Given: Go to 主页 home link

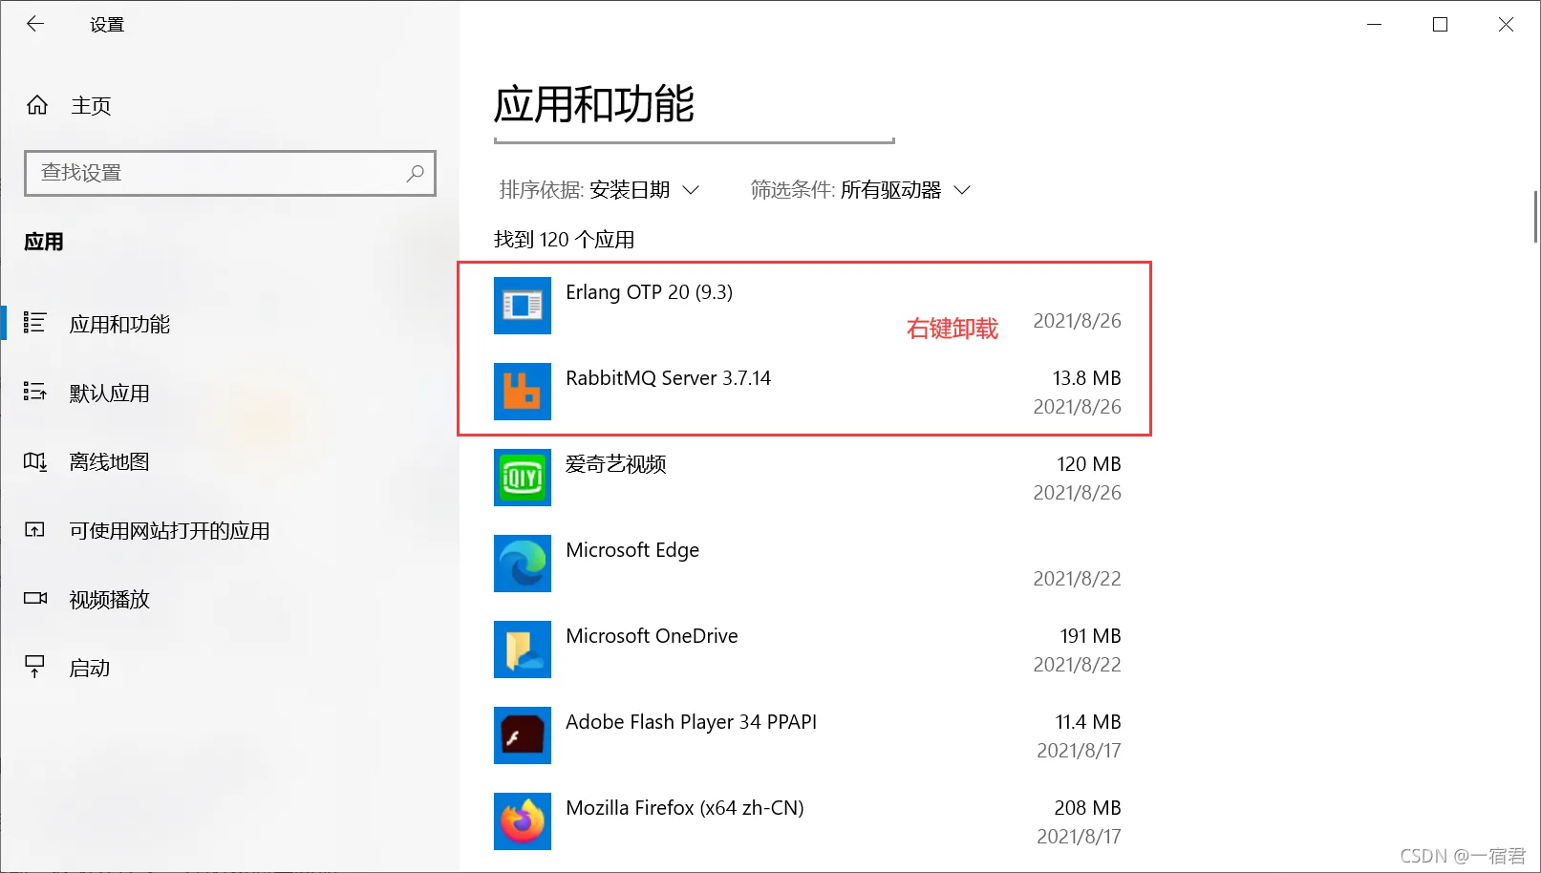Looking at the screenshot, I should [x=91, y=105].
